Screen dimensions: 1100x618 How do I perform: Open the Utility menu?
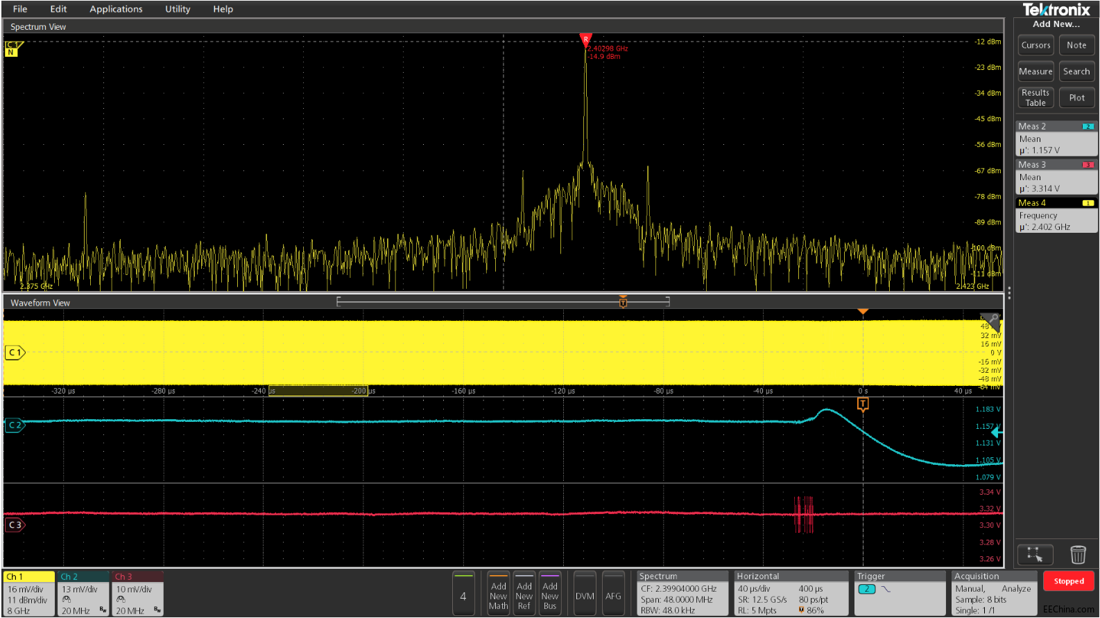pyautogui.click(x=178, y=9)
